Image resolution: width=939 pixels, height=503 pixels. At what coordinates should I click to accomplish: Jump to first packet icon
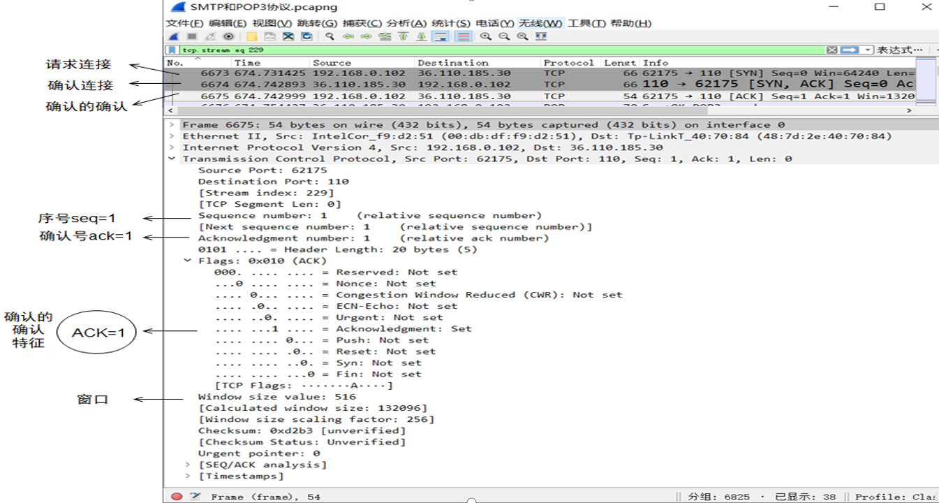pyautogui.click(x=403, y=36)
